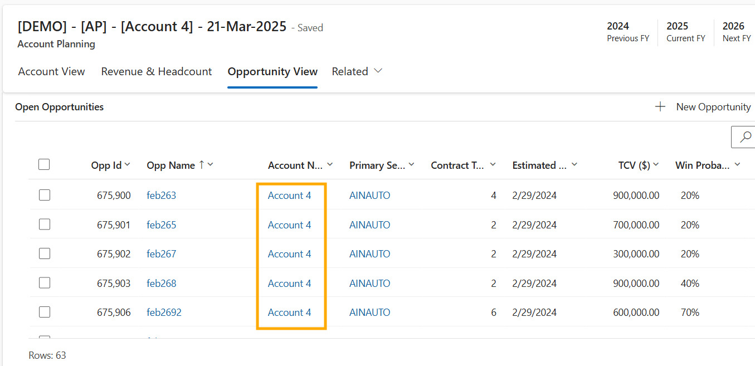Toggle the select-all header checkbox
This screenshot has height=366, width=755.
pos(44,164)
